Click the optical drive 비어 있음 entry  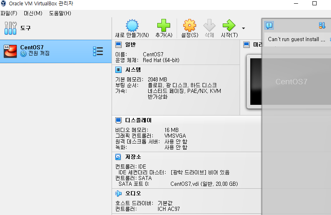click(200, 172)
